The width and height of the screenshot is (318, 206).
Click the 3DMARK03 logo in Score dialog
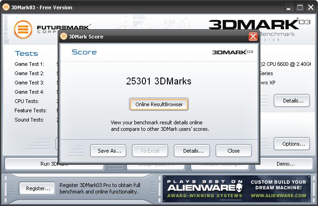click(232, 52)
